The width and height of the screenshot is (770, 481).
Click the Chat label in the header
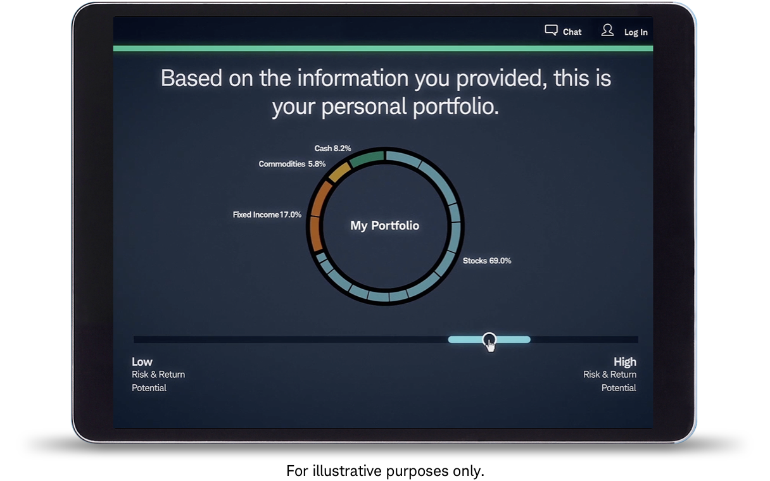tap(572, 32)
